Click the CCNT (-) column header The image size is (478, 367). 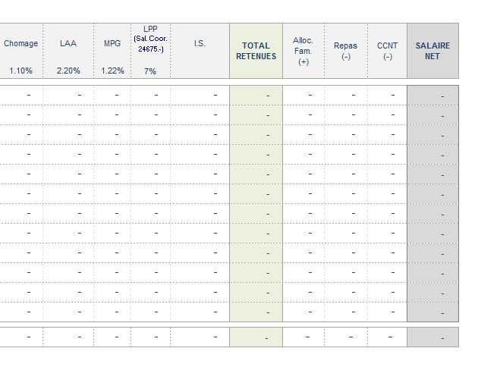click(x=387, y=51)
